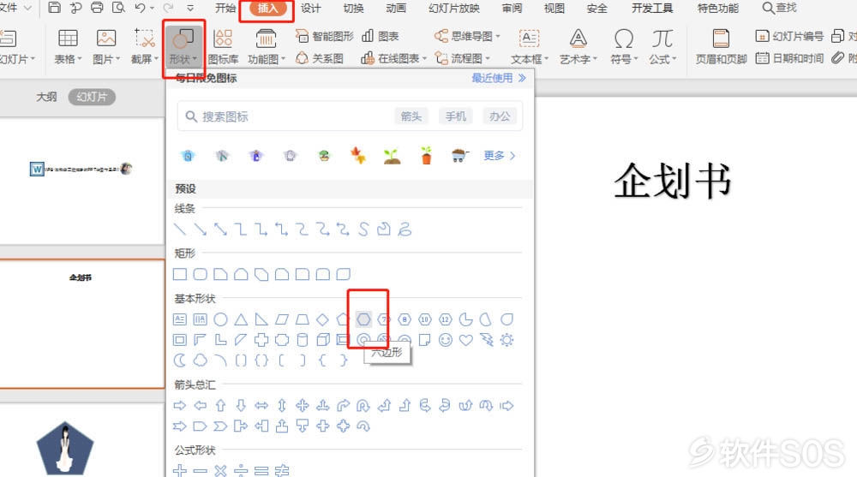Open the 设计 ribbon tab
This screenshot has height=477, width=857.
coord(310,9)
